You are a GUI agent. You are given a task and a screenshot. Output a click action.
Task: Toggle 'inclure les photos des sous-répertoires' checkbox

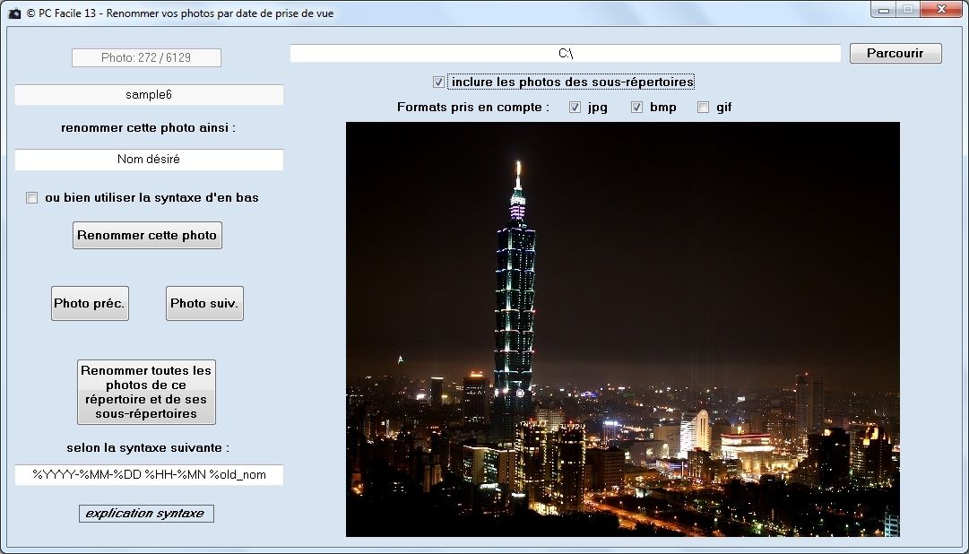438,82
